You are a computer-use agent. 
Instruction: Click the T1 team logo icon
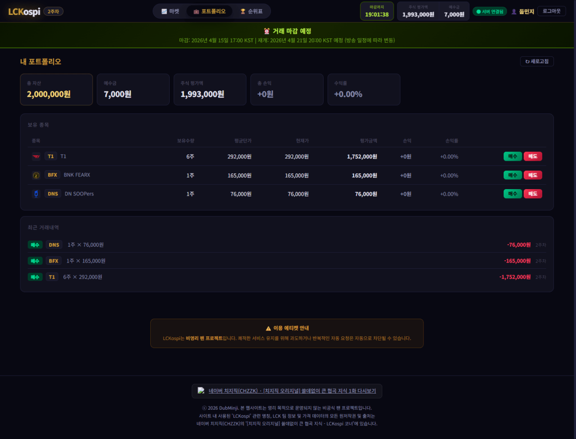coord(36,157)
